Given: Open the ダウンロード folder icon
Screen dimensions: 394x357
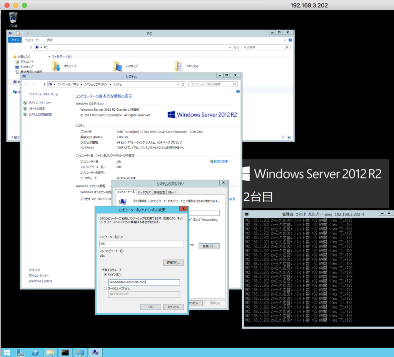Looking at the screenshot, I should coord(56,66).
